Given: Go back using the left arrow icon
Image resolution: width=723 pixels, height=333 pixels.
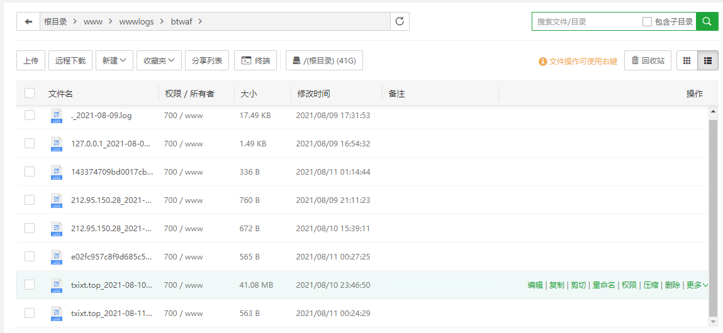Looking at the screenshot, I should point(28,21).
